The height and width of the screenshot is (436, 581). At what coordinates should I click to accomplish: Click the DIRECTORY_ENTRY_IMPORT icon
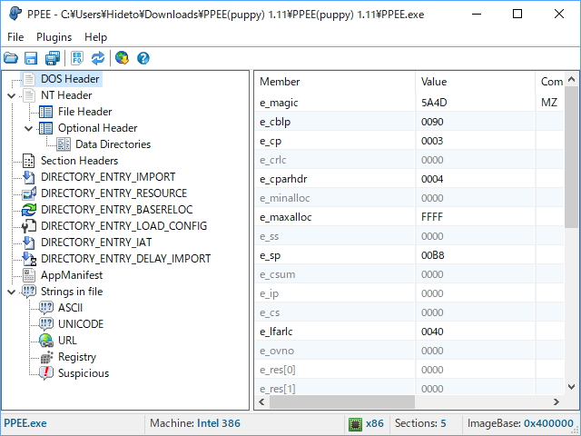pyautogui.click(x=29, y=177)
